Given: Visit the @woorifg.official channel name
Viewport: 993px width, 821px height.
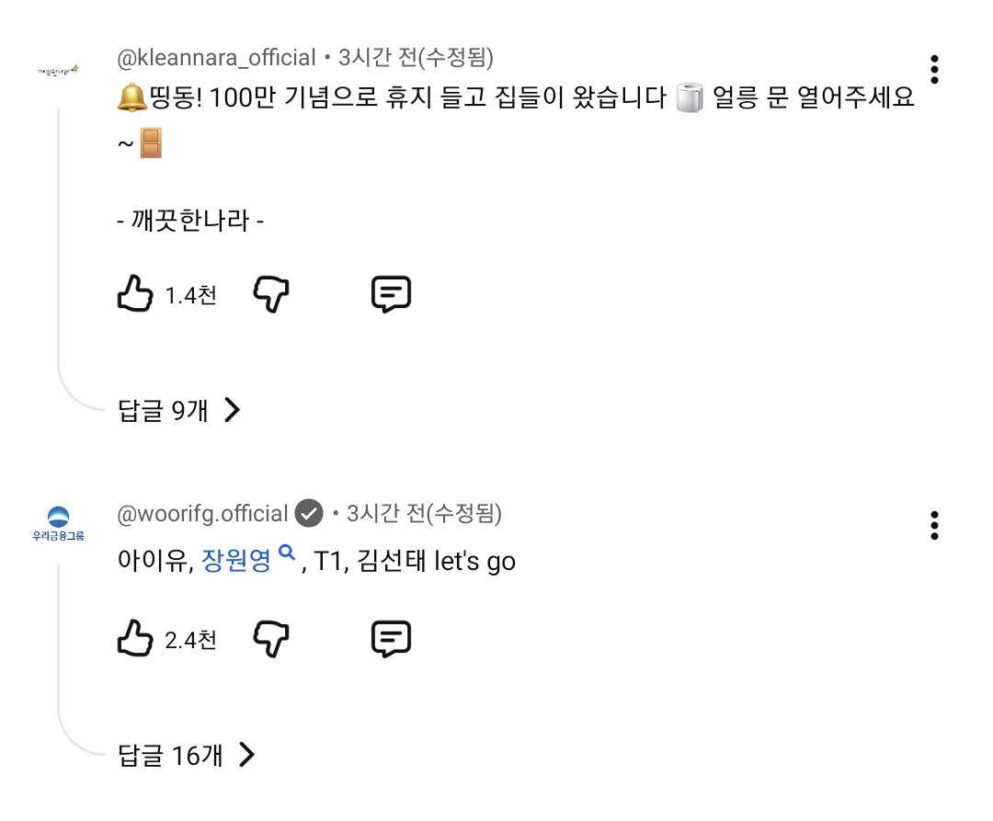Looking at the screenshot, I should pyautogui.click(x=203, y=513).
